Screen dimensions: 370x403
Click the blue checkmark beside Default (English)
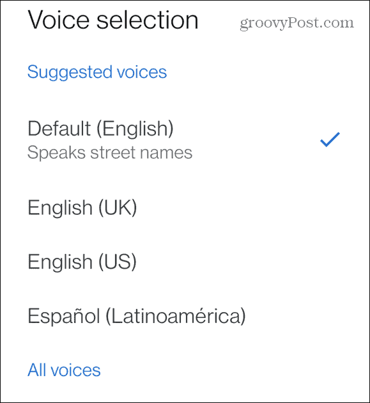pyautogui.click(x=330, y=139)
